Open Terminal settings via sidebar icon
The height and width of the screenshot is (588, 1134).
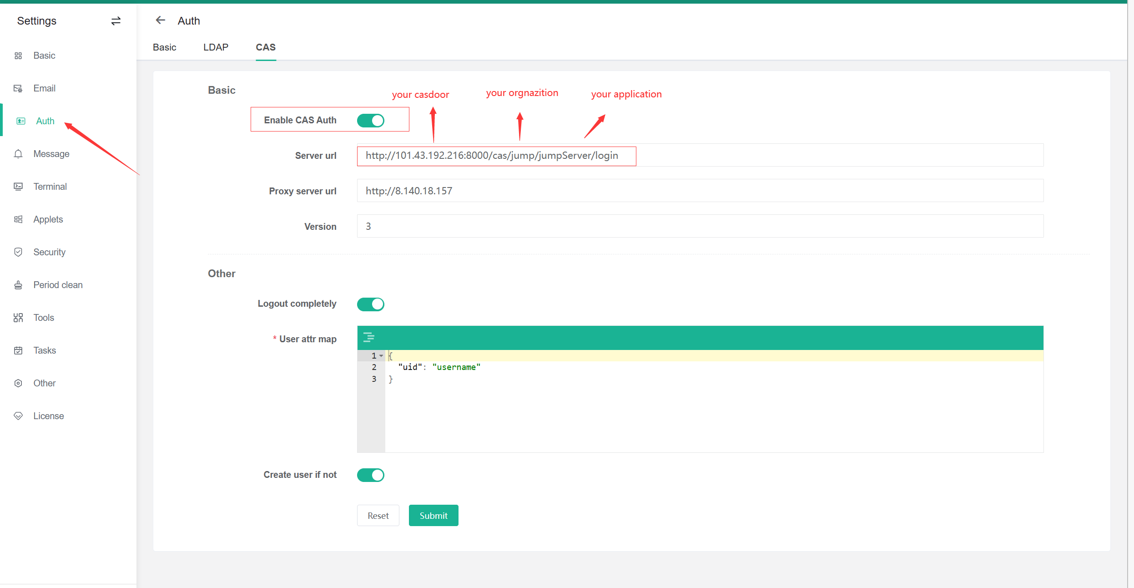[19, 186]
